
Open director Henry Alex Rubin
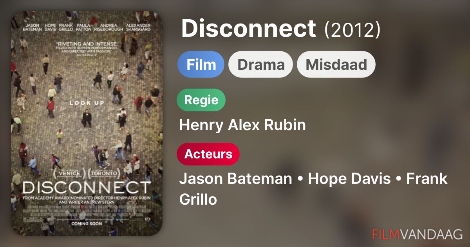click(x=242, y=125)
